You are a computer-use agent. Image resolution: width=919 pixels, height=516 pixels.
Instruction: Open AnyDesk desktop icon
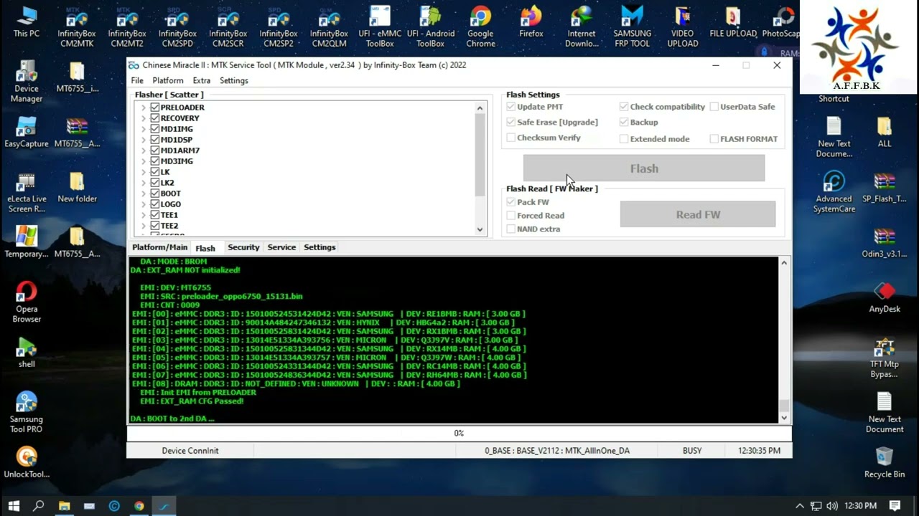tap(885, 297)
